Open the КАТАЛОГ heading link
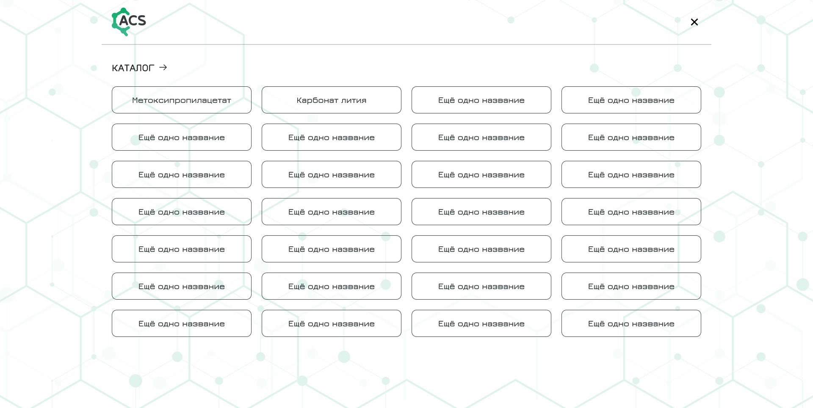Image resolution: width=813 pixels, height=408 pixels. click(x=133, y=68)
